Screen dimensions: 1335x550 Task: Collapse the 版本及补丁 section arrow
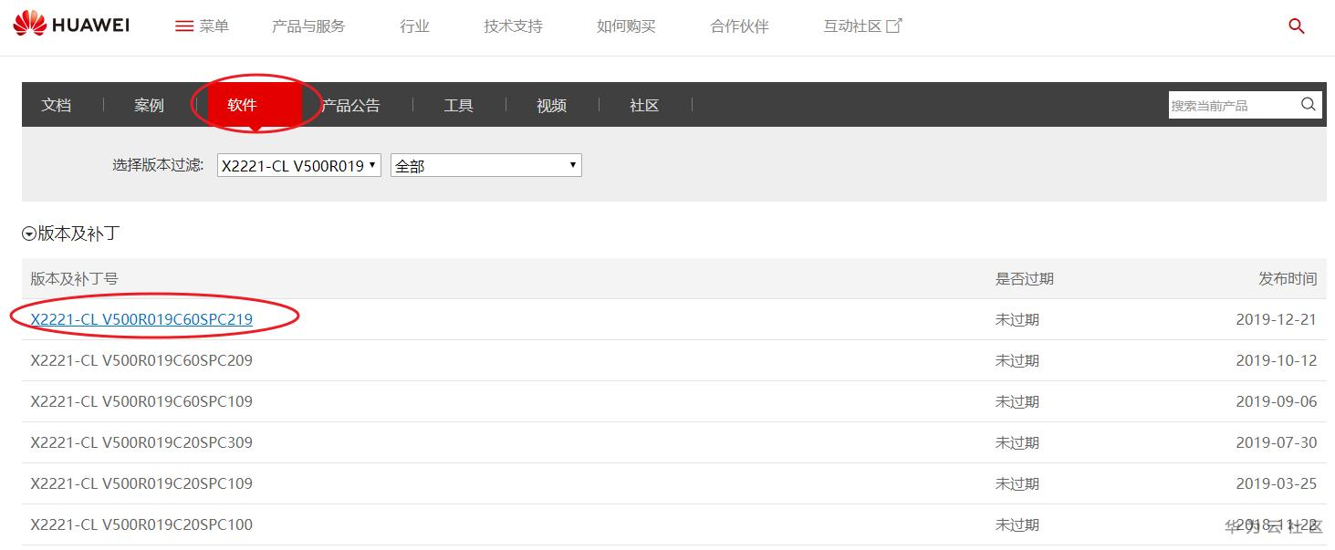pos(29,234)
